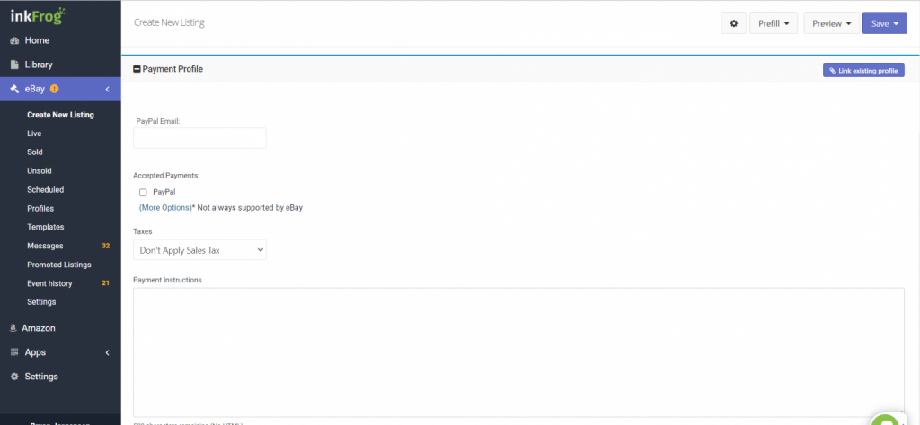The height and width of the screenshot is (425, 920).
Task: Open the Sold listings page
Action: [x=35, y=152]
